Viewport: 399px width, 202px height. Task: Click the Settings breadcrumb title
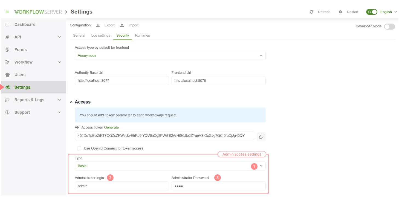[x=82, y=12]
